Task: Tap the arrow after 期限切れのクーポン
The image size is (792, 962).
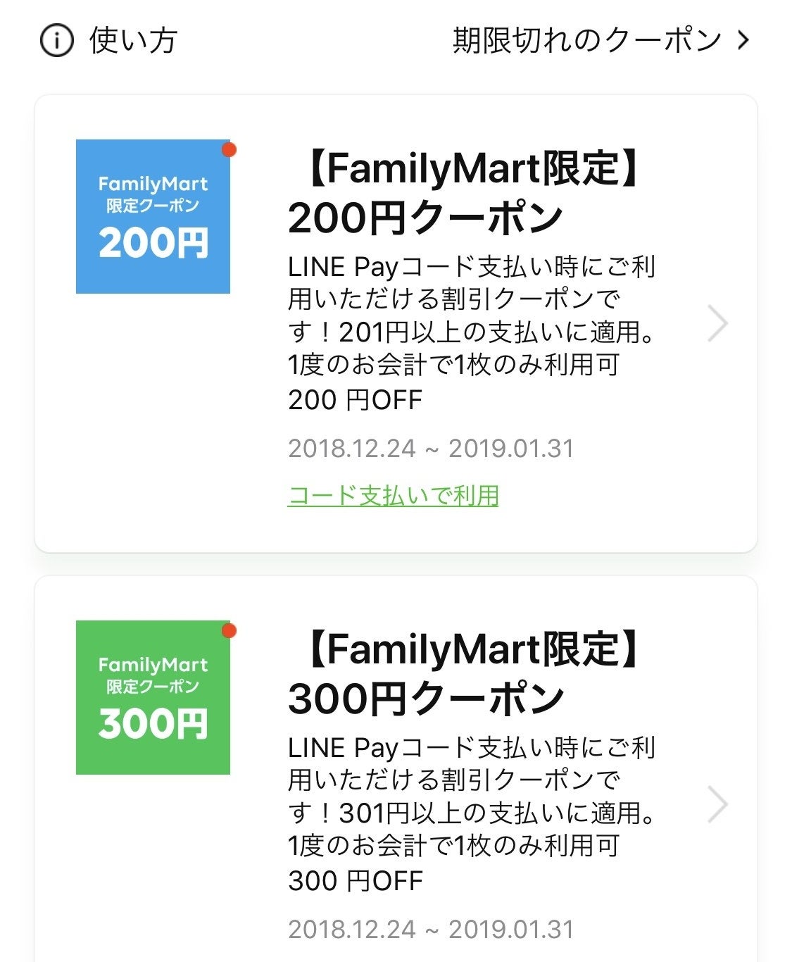Action: point(743,41)
